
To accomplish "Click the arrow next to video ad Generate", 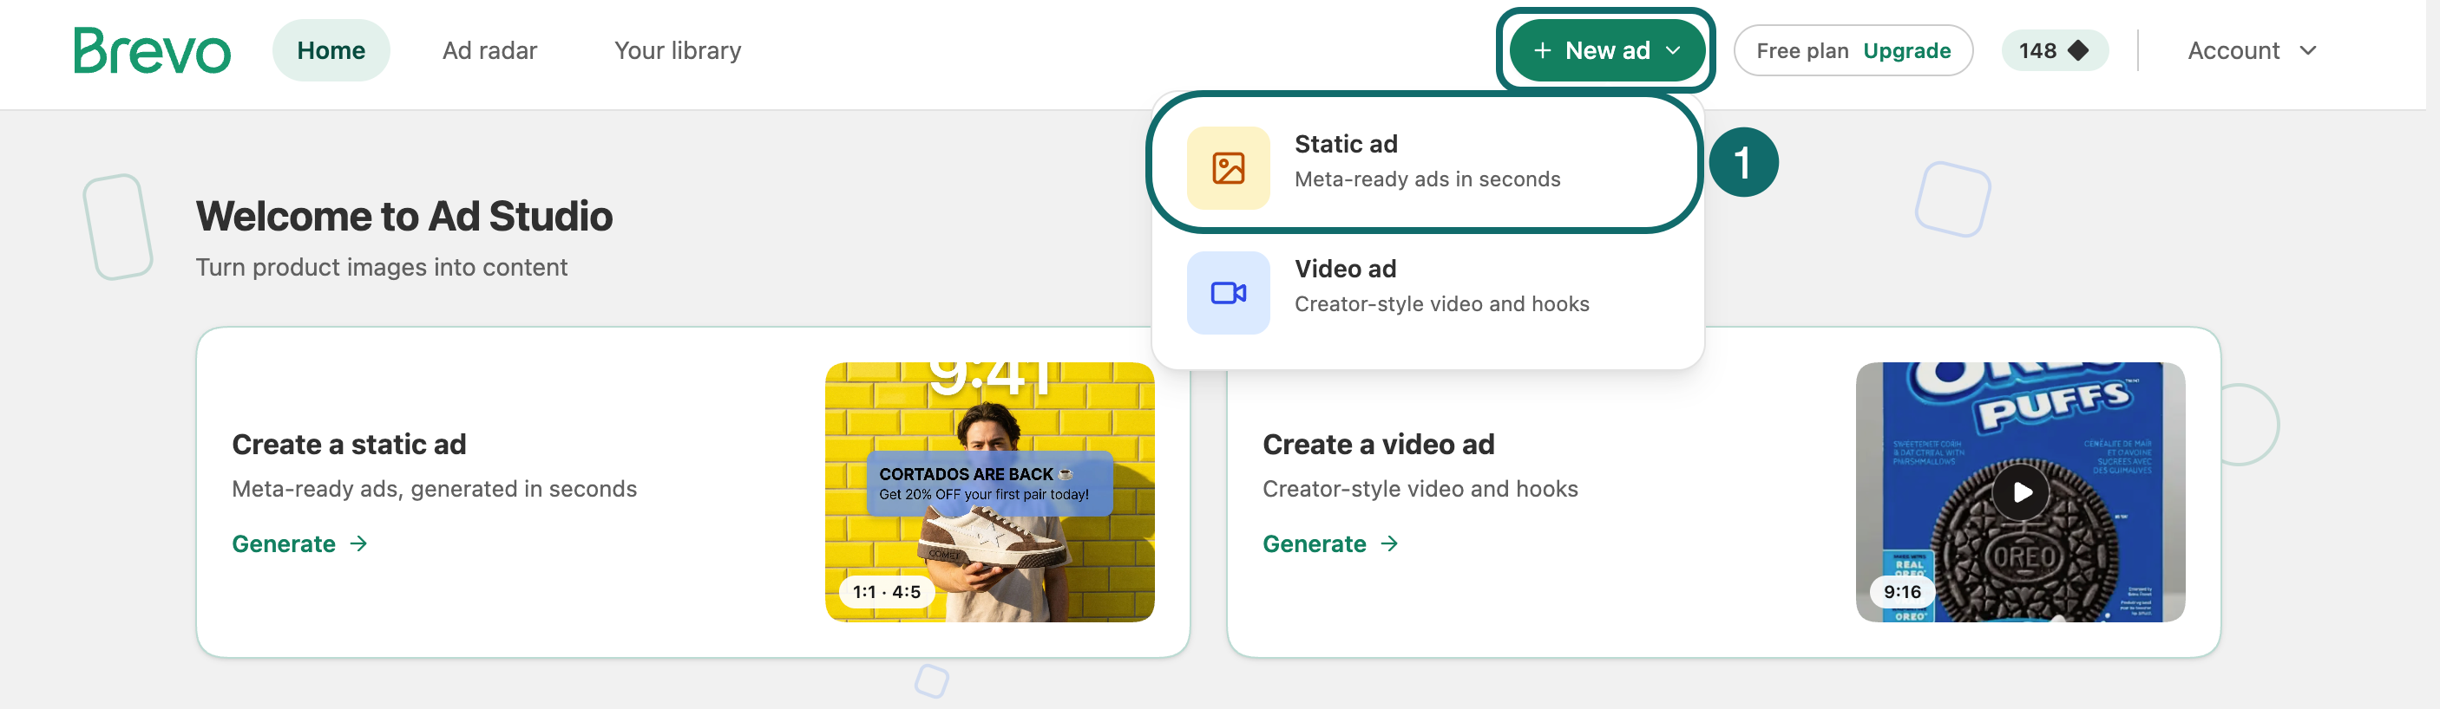I will [x=1388, y=543].
